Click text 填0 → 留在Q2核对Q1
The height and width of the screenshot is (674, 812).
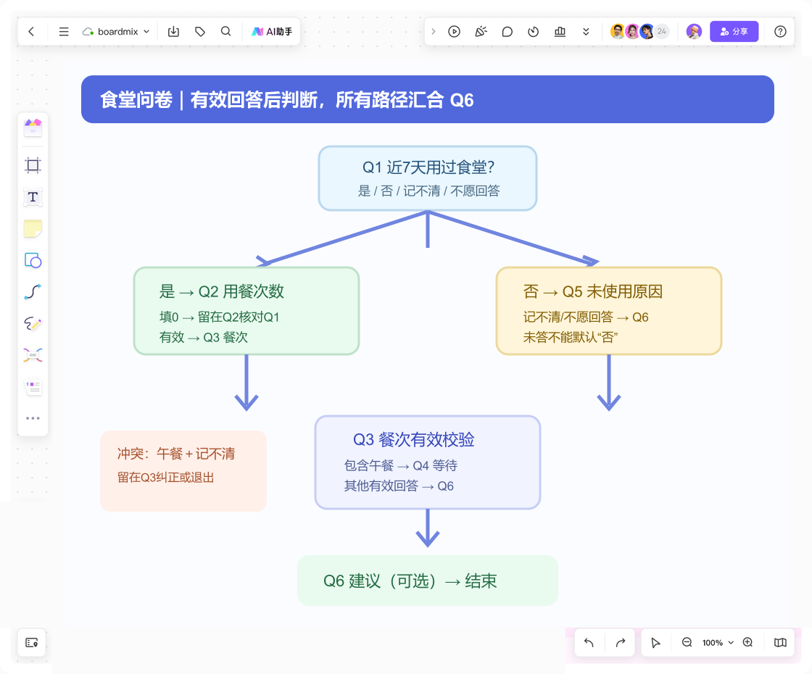point(219,317)
